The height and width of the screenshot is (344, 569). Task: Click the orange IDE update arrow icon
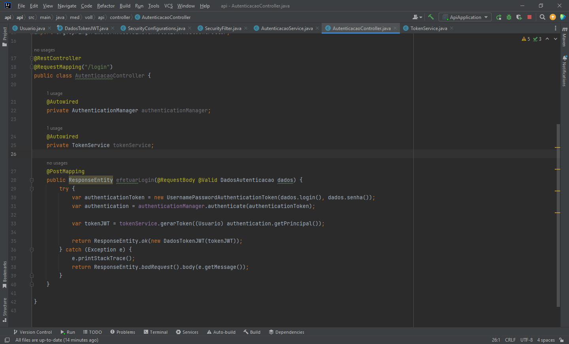tap(553, 17)
